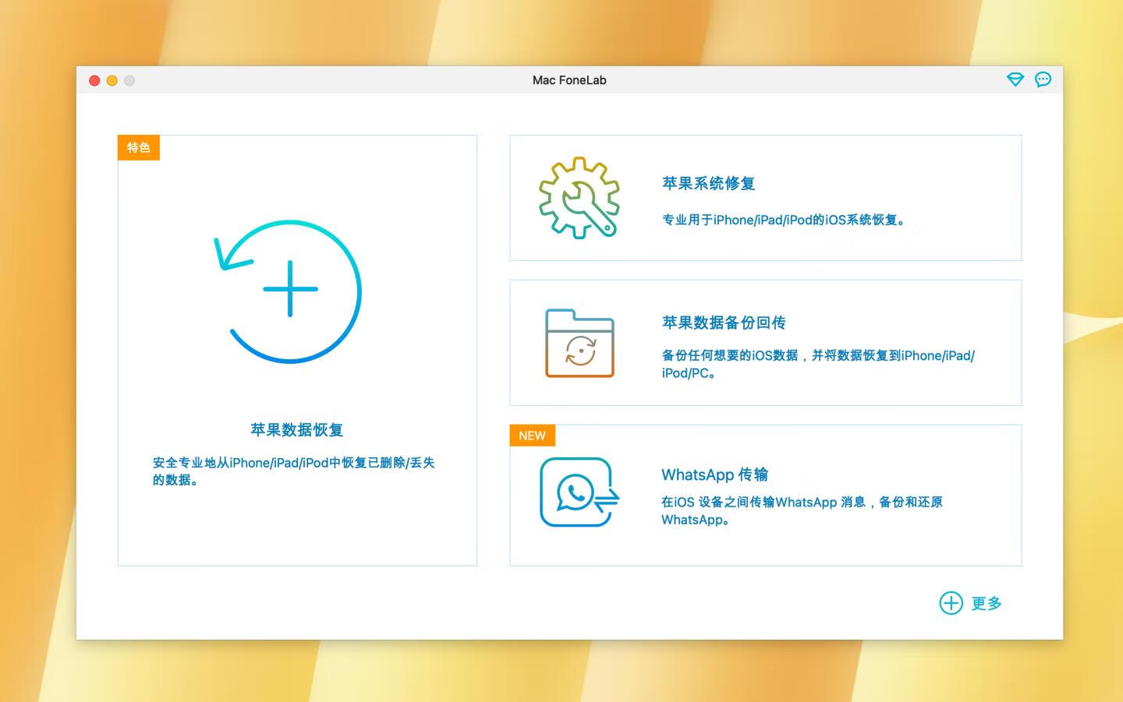1123x702 pixels.
Task: Open the diamond register icon in titlebar
Action: (1015, 79)
